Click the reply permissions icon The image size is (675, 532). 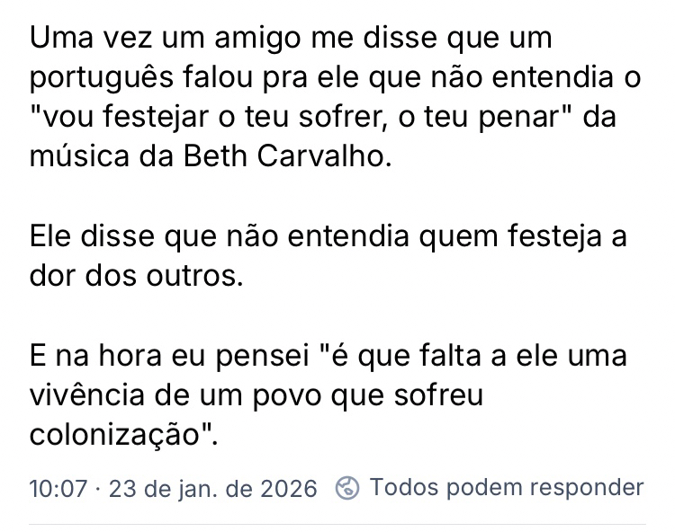346,488
